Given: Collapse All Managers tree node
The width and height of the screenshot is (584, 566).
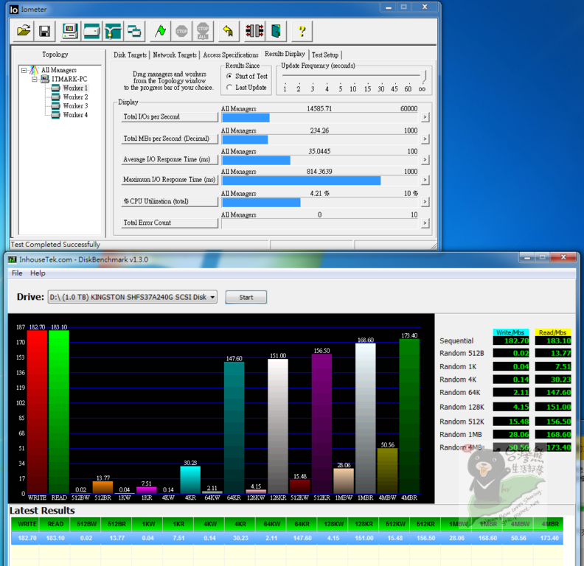Looking at the screenshot, I should click(24, 70).
